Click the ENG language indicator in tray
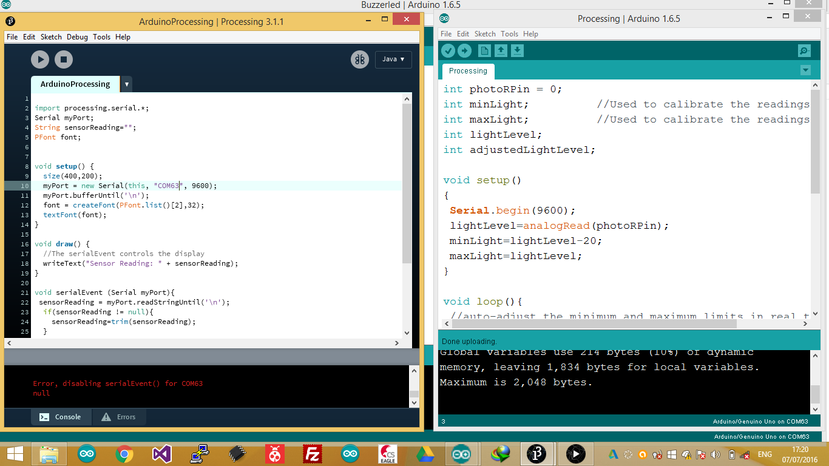The height and width of the screenshot is (466, 829). 765,454
